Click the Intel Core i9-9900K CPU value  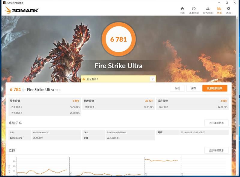pos(116,132)
